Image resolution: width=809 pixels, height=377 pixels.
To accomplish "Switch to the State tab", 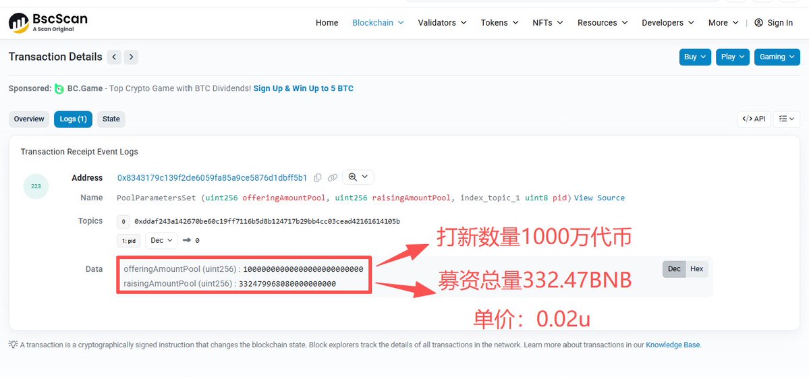I will tap(111, 119).
